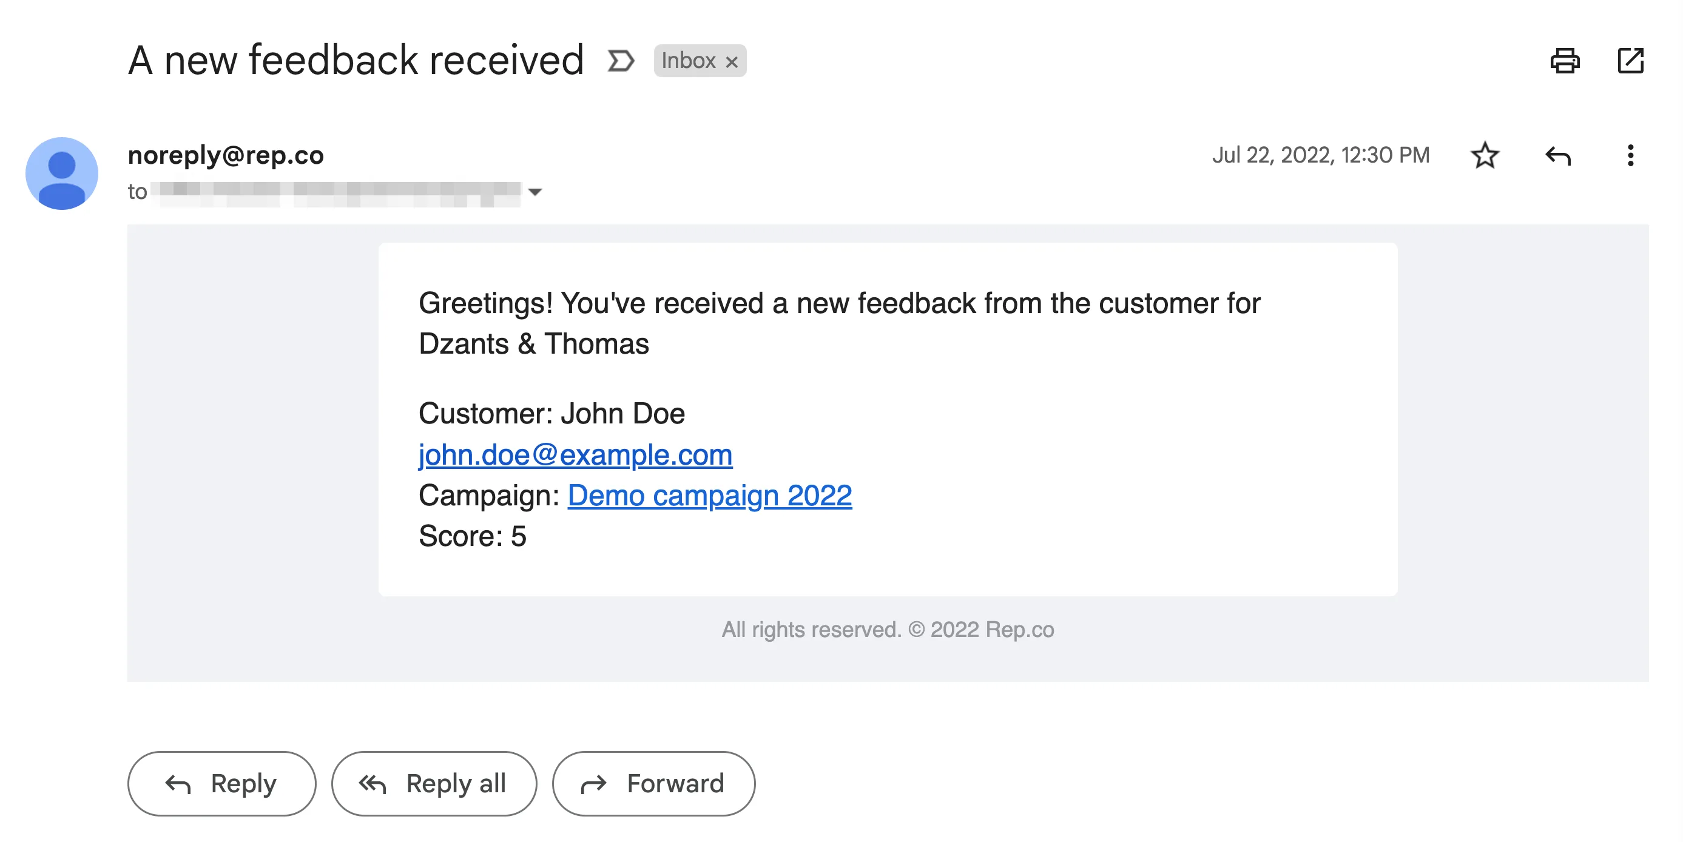Image resolution: width=1683 pixels, height=842 pixels.
Task: Click the Rep.co footer copyright text
Action: point(887,629)
